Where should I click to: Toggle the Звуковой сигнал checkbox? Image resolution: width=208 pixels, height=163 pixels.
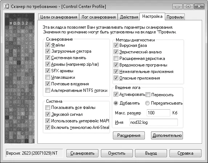(48, 114)
